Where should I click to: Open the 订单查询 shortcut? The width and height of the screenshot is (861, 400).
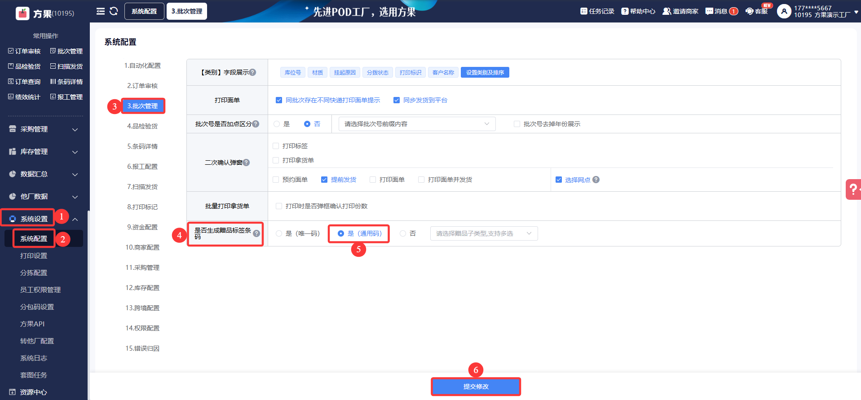point(24,82)
